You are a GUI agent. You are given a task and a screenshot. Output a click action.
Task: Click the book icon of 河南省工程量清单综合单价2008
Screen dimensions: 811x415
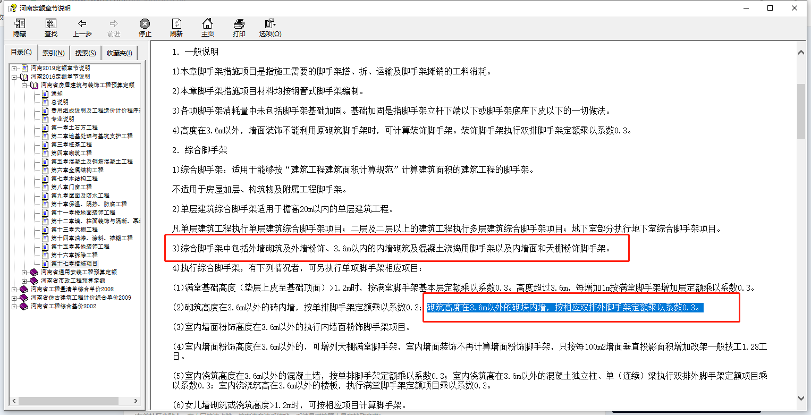click(x=24, y=289)
